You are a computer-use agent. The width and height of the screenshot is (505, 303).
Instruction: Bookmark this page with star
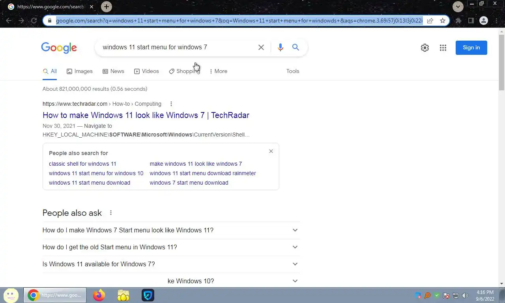click(443, 21)
